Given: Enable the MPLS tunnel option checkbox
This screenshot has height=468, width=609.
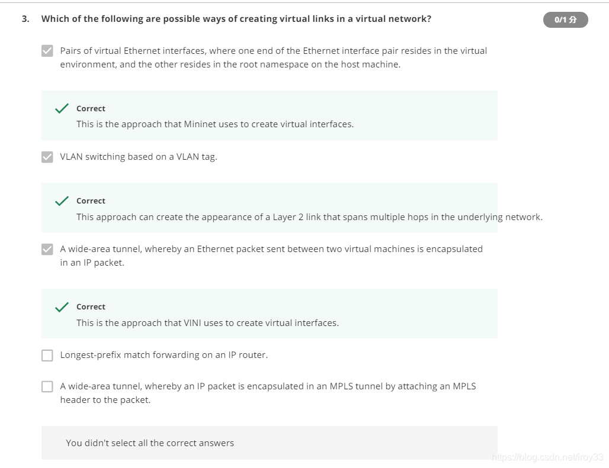Looking at the screenshot, I should click(x=47, y=387).
